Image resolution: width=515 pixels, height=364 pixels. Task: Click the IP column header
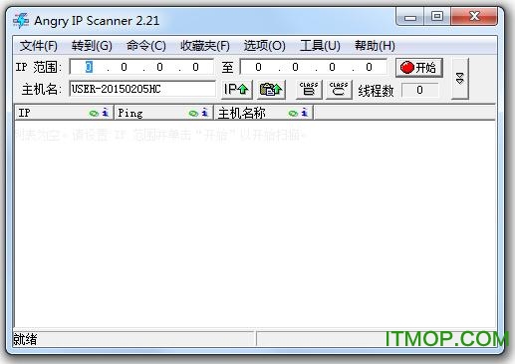pyautogui.click(x=64, y=113)
